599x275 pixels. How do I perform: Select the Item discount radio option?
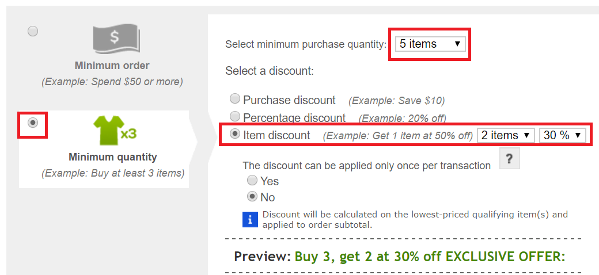234,134
